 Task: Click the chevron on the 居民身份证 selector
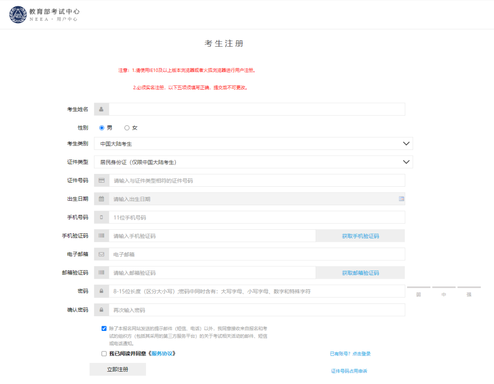pyautogui.click(x=406, y=162)
